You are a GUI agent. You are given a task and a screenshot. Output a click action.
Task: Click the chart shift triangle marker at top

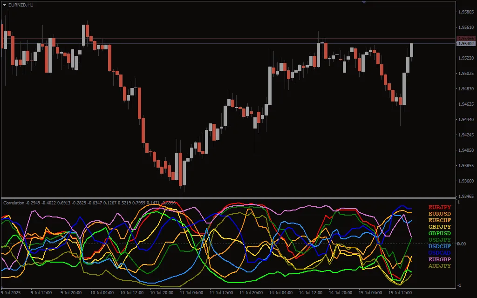(x=364, y=2)
